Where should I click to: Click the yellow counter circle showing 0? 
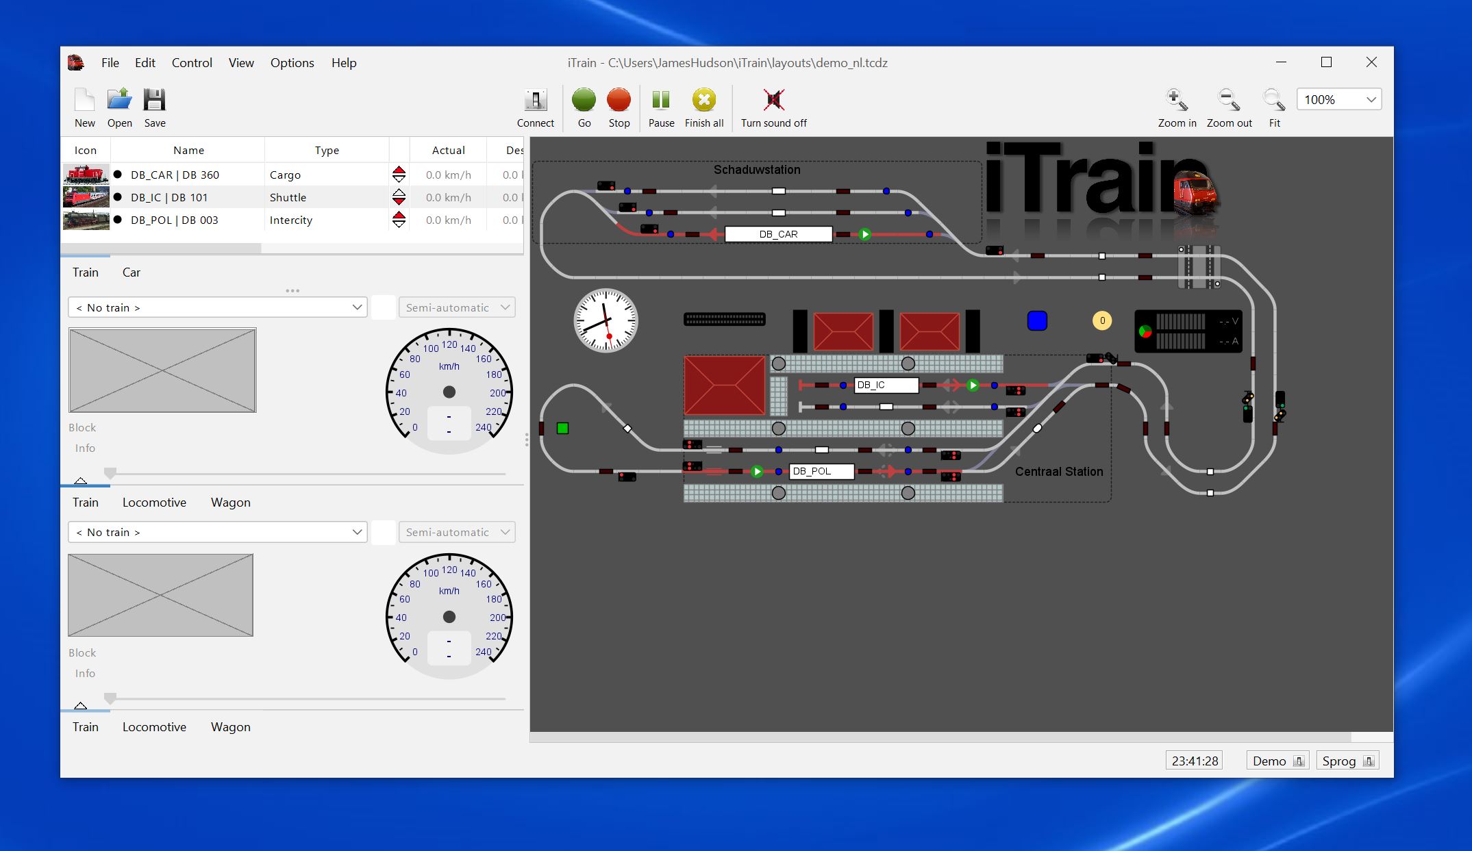1102,320
